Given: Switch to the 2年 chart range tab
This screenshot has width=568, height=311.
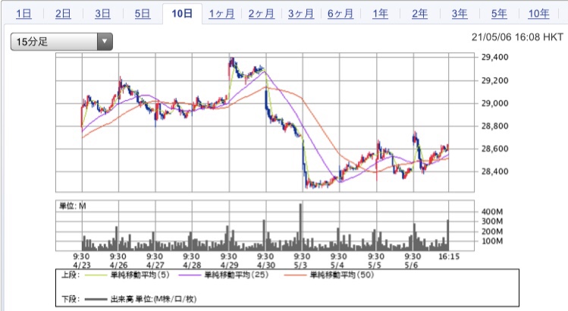Looking at the screenshot, I should click(419, 14).
